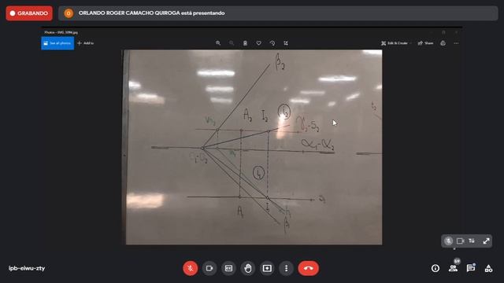Enable closed captions
Viewport: 504px width, 283px height.
point(228,268)
